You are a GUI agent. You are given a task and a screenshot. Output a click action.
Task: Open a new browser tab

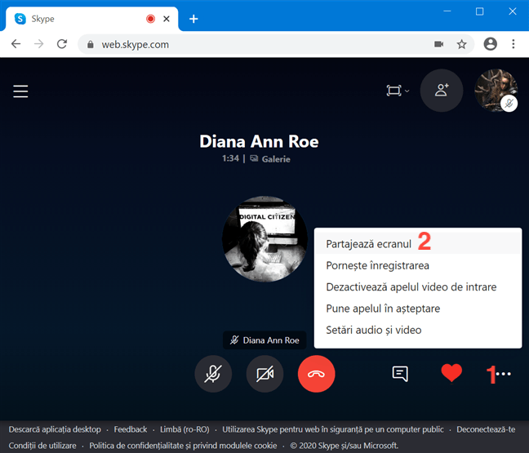point(193,19)
